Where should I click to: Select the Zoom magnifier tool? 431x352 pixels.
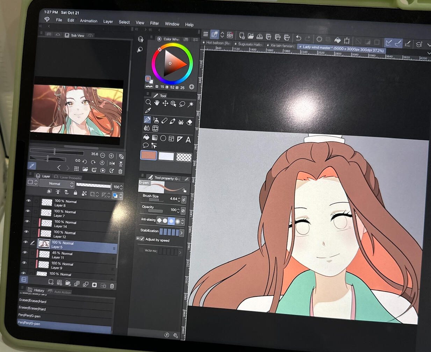click(148, 102)
